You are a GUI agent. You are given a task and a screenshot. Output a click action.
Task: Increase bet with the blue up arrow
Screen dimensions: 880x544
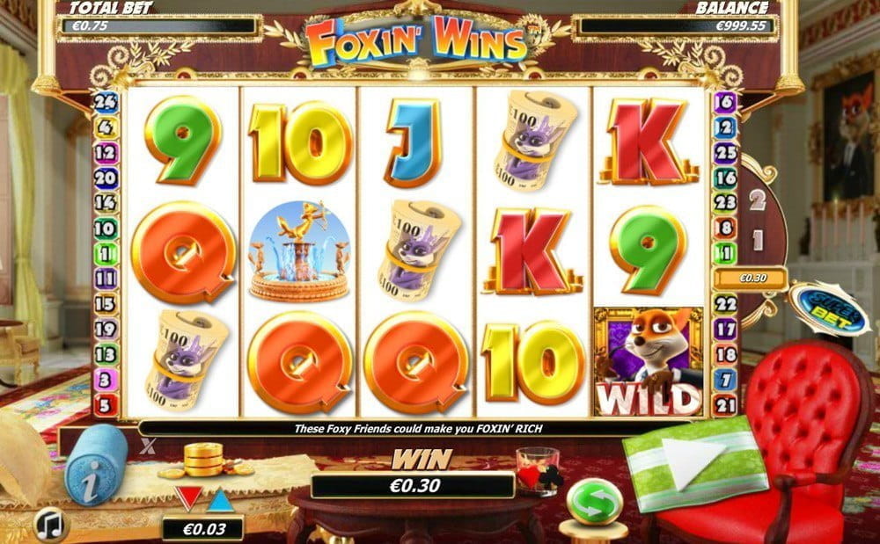[x=221, y=500]
